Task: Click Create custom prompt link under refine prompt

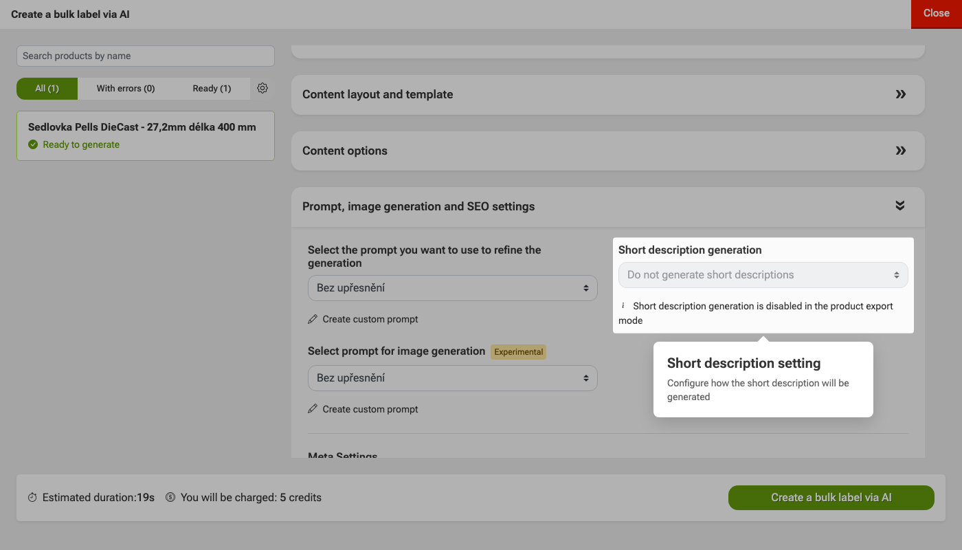Action: click(x=370, y=319)
